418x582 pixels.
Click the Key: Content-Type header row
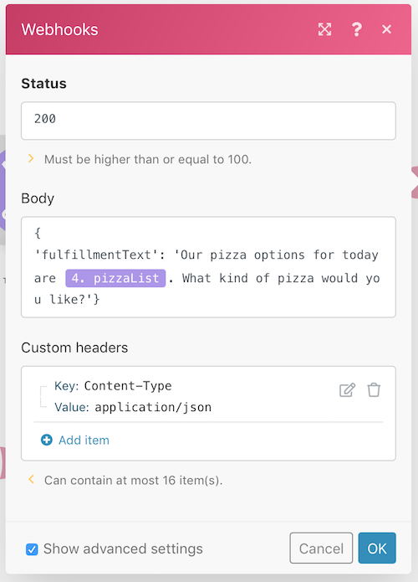point(113,386)
